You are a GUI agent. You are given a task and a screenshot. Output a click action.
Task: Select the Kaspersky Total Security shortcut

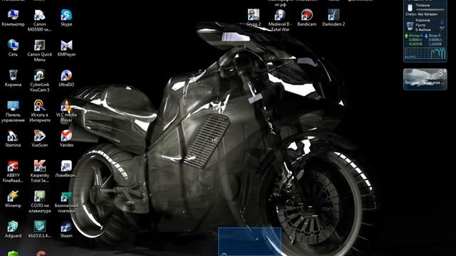(x=40, y=172)
